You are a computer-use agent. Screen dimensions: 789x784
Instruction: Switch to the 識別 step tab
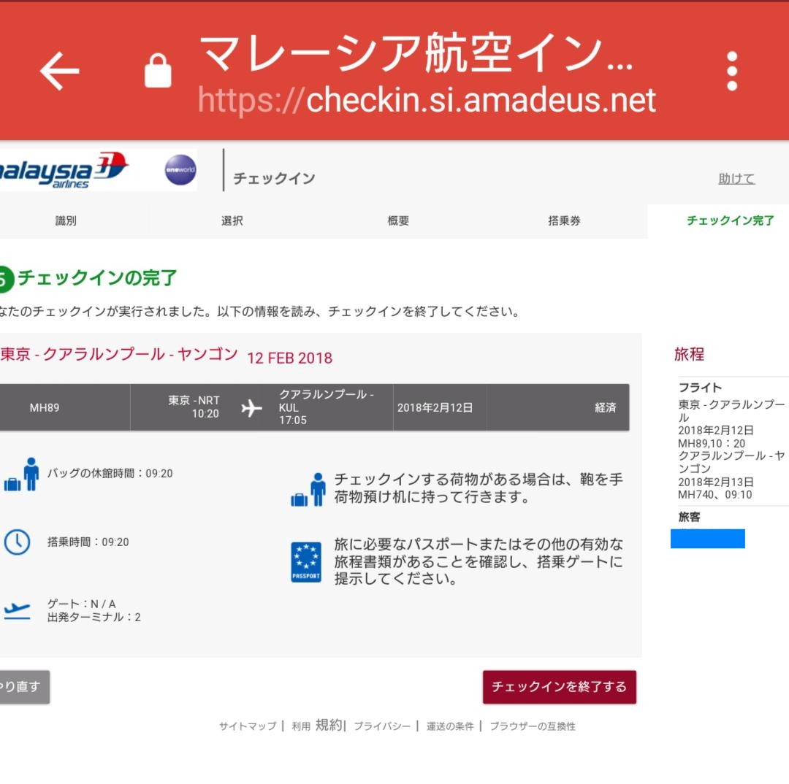(67, 220)
